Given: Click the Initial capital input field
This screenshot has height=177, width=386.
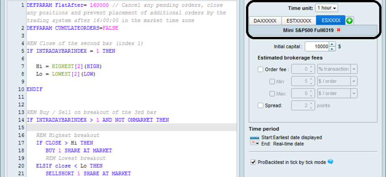Looking at the screenshot, I should point(317,46).
